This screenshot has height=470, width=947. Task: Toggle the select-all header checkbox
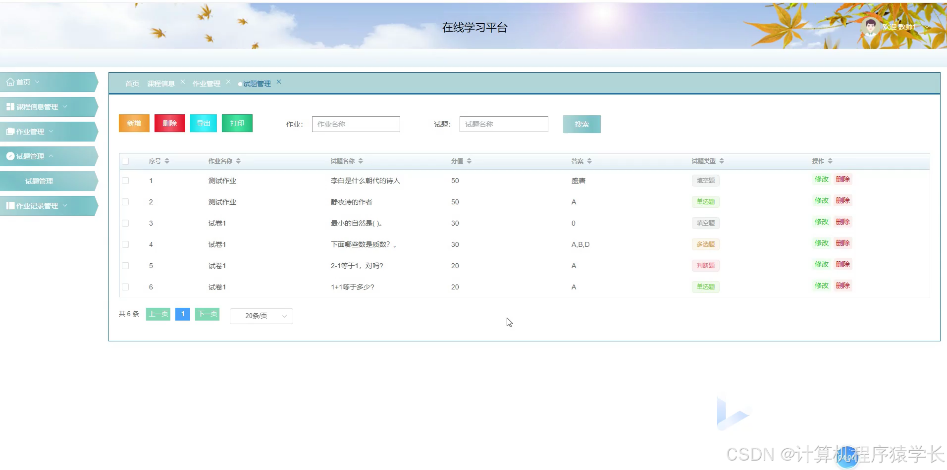coord(125,161)
